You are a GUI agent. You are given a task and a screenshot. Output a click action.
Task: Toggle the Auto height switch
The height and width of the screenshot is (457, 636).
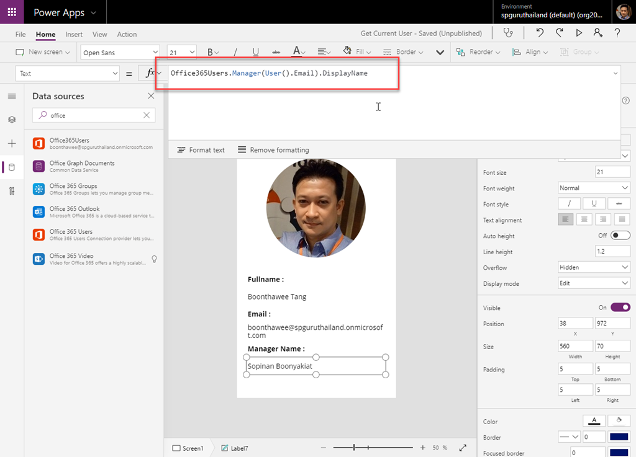pyautogui.click(x=620, y=236)
